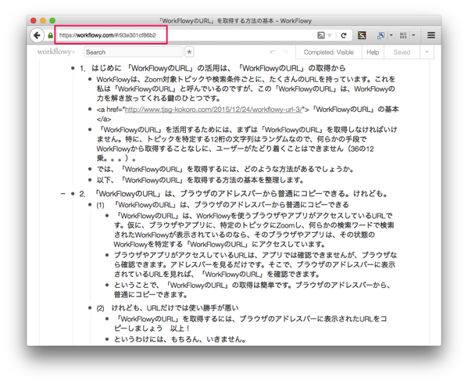468x384 pixels.
Task: Toggle Completed: Visible setting
Action: 329,52
